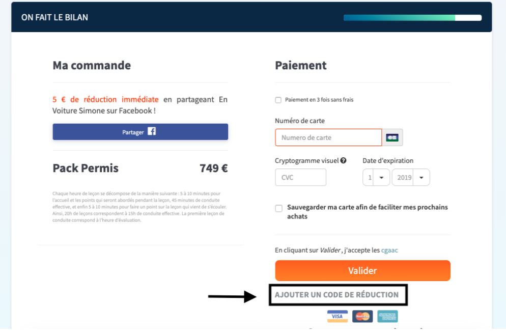Viewport: 506px width, 335px height.
Task: Click the Visa card logo
Action: coord(338,316)
